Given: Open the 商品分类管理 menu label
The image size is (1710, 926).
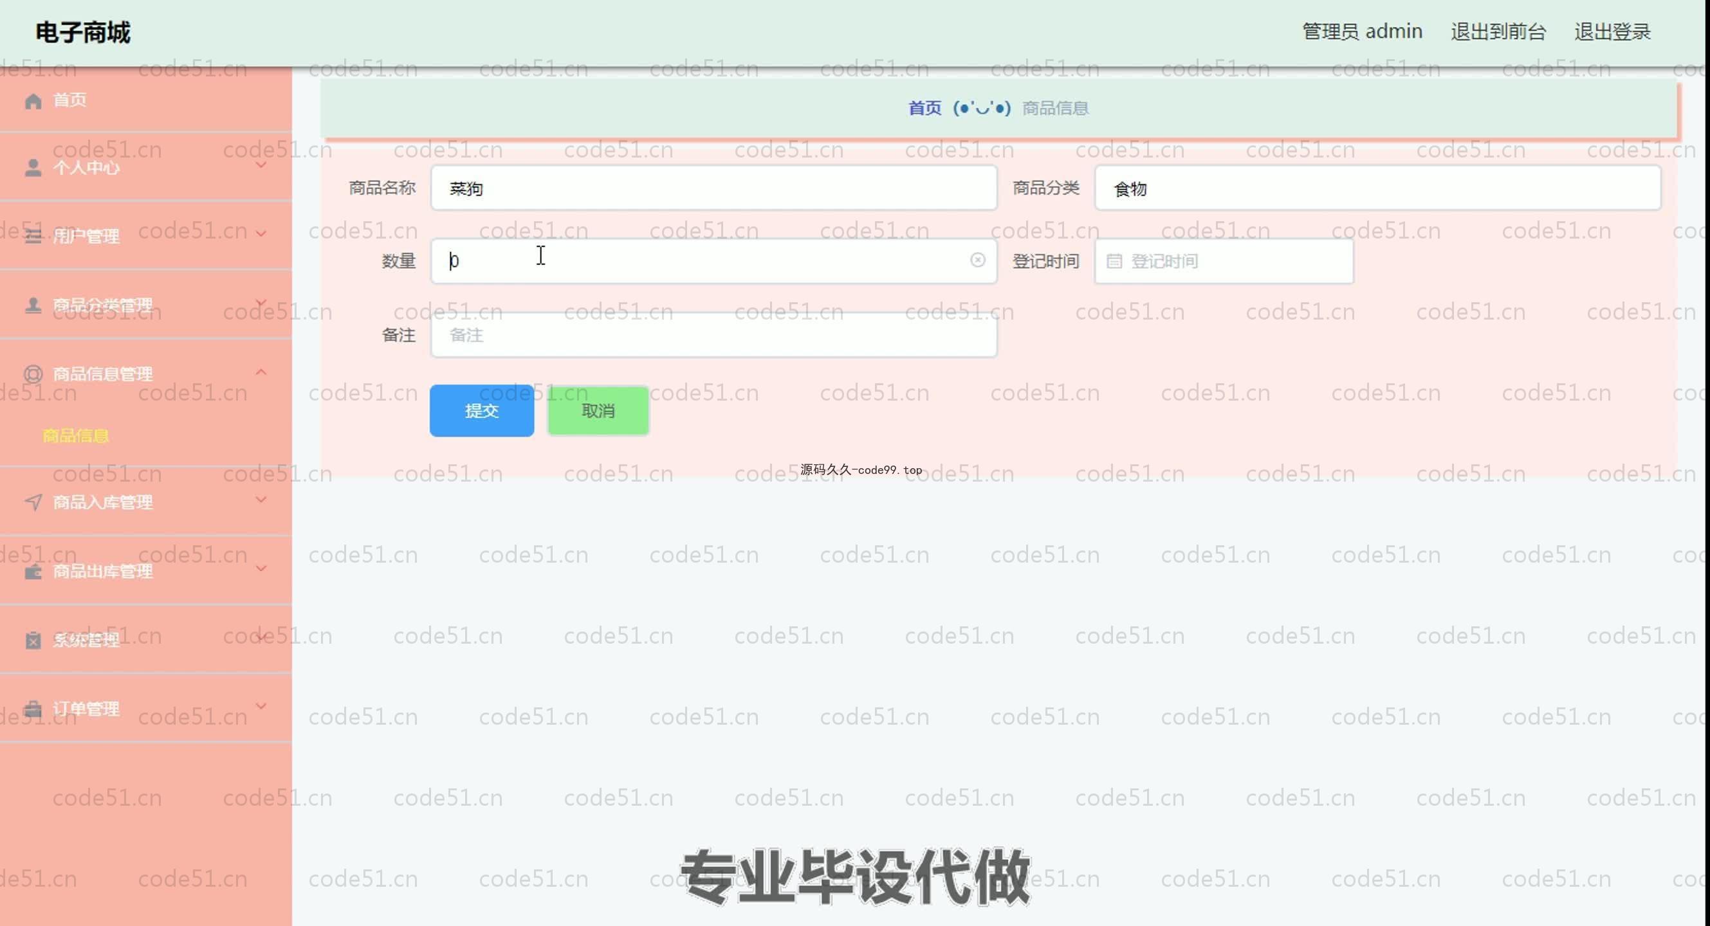Looking at the screenshot, I should pyautogui.click(x=103, y=305).
